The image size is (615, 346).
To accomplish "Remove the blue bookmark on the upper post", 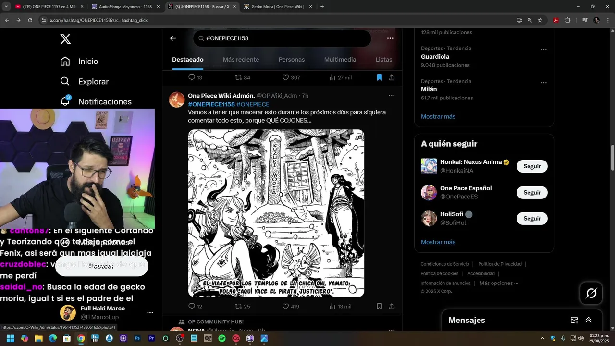I will pyautogui.click(x=379, y=77).
